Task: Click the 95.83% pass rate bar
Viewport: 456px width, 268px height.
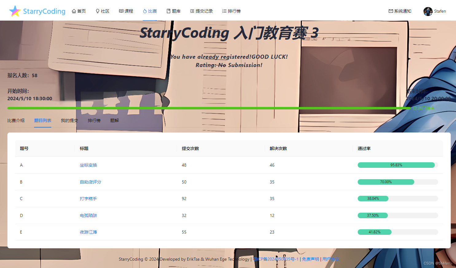Action: tap(398, 165)
